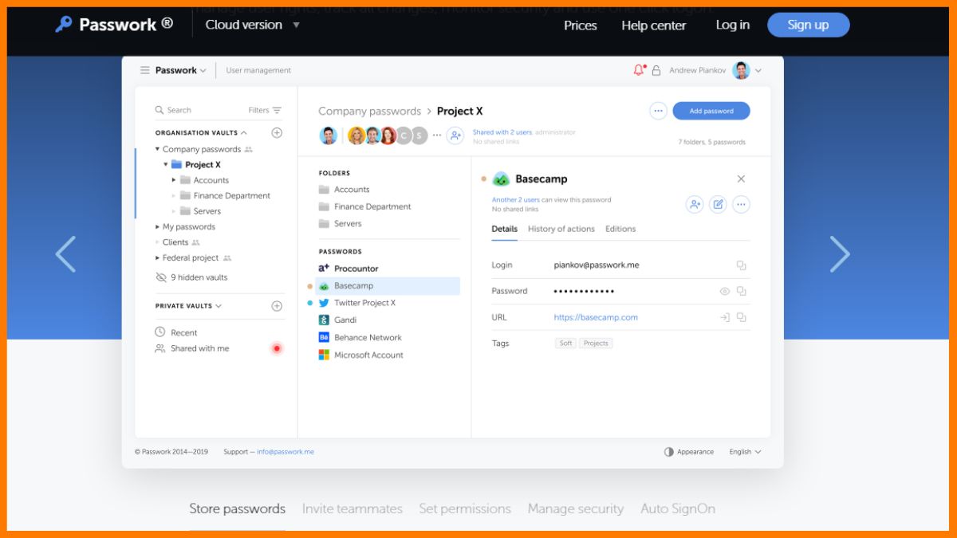Screen dimensions: 957x538
Task: Click the Add password button
Action: coord(711,111)
